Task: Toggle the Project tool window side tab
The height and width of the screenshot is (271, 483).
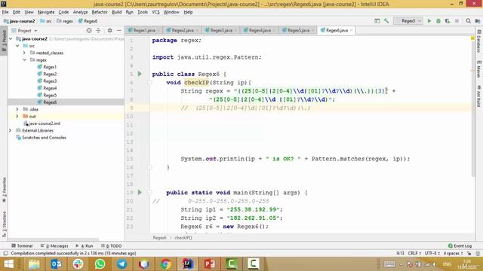Action: [4, 40]
